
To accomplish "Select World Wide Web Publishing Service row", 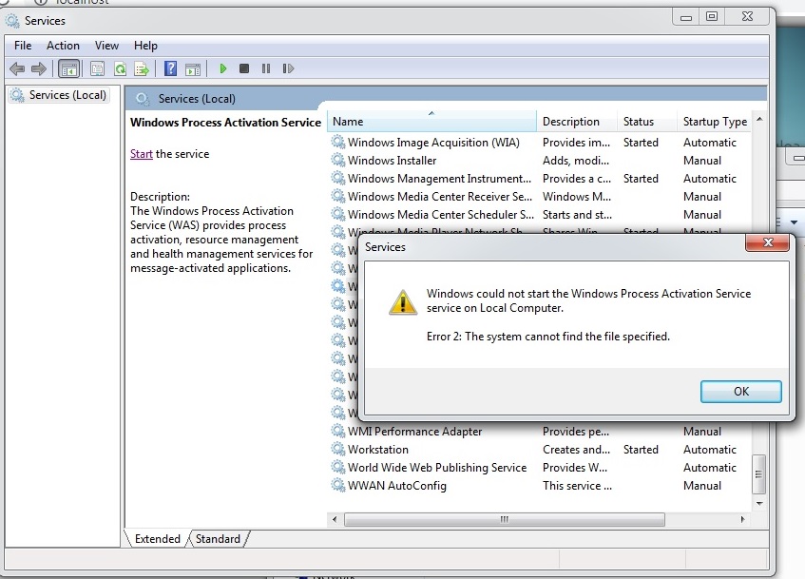I will pyautogui.click(x=539, y=467).
